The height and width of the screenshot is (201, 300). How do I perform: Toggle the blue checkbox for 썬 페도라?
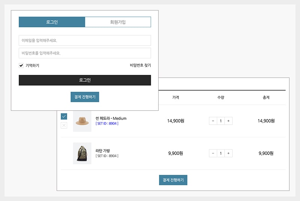click(64, 116)
